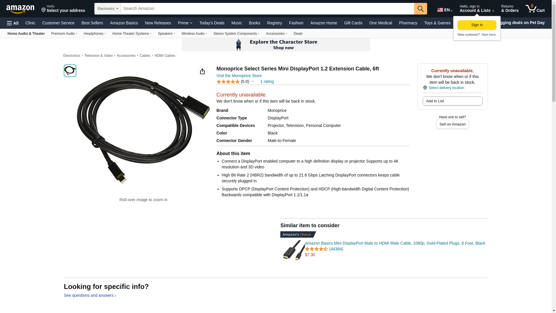Screen dimensions: 556x313
Task: Click the share icon on product image
Action: coord(202,71)
